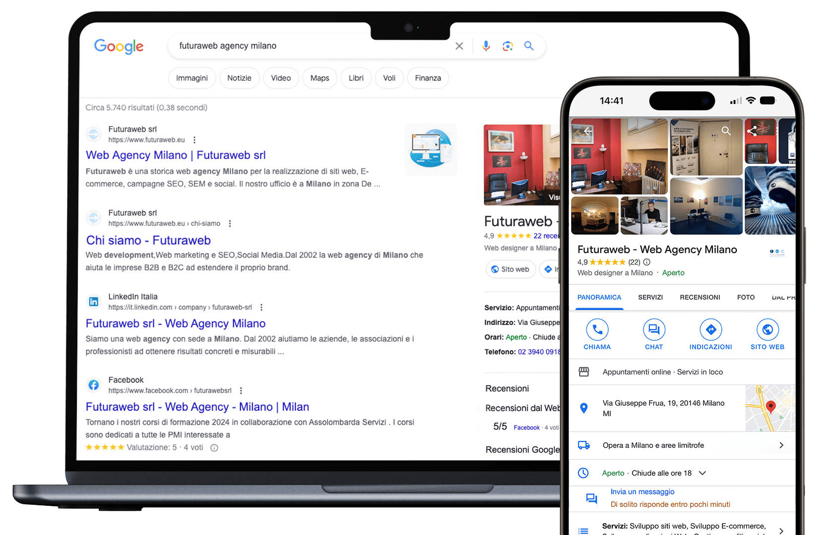818x535 pixels.
Task: Switch to Libri search filter
Action: click(x=356, y=78)
